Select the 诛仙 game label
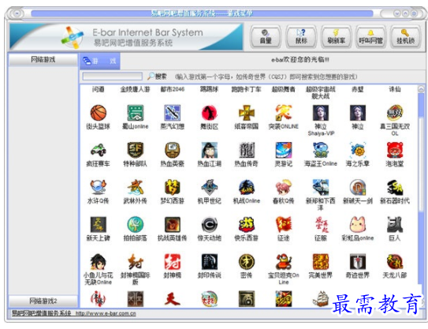This screenshot has height=329, width=428. point(395,89)
